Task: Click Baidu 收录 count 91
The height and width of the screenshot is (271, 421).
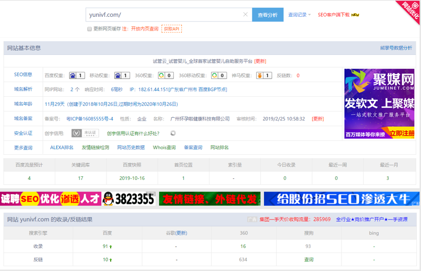Action: coord(105,246)
